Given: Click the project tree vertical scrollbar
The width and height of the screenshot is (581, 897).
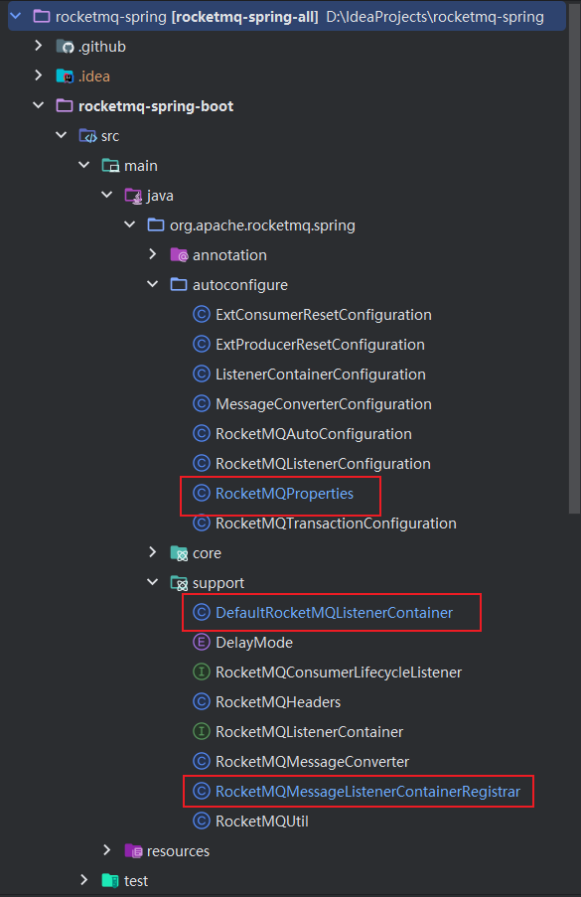Looking at the screenshot, I should 575,257.
